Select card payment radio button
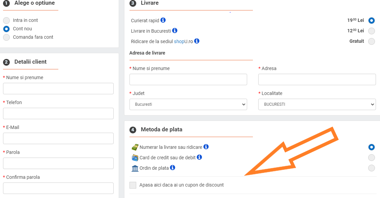This screenshot has height=198, width=380. pos(371,158)
